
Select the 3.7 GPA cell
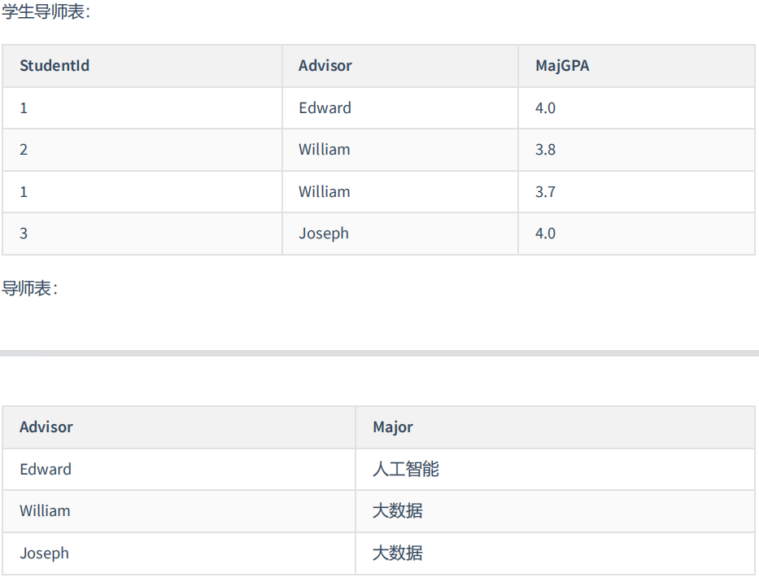636,192
